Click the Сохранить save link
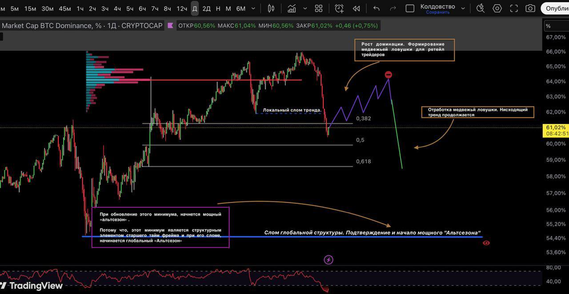This screenshot has height=294, width=569. pyautogui.click(x=438, y=12)
